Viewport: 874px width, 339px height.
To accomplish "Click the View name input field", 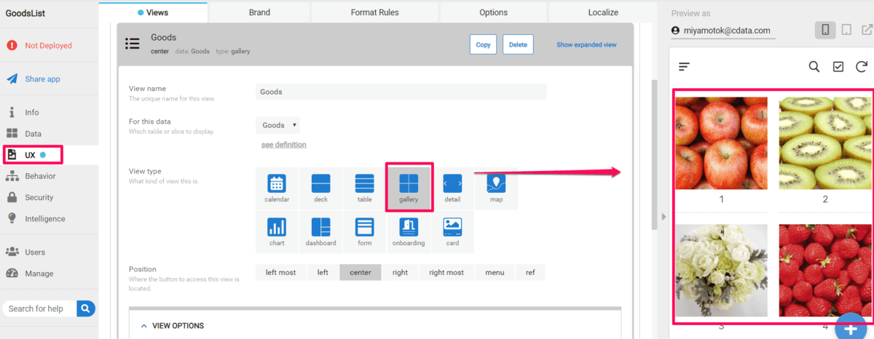I will tap(401, 92).
